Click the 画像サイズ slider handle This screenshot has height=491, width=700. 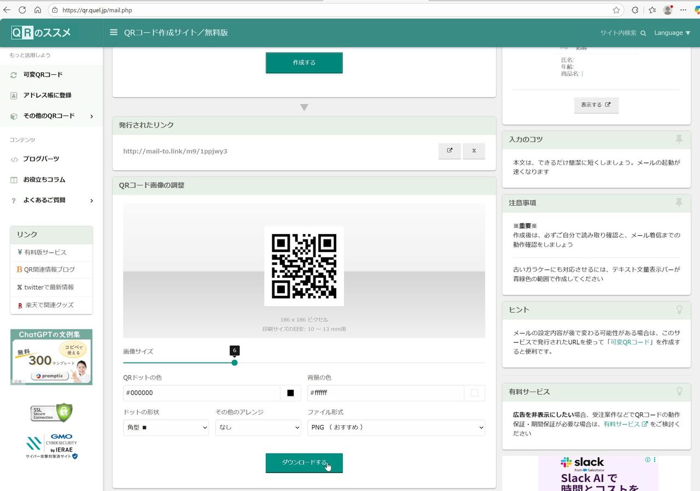(235, 363)
